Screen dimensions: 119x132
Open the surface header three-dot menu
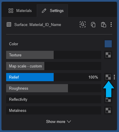(x=111, y=25)
